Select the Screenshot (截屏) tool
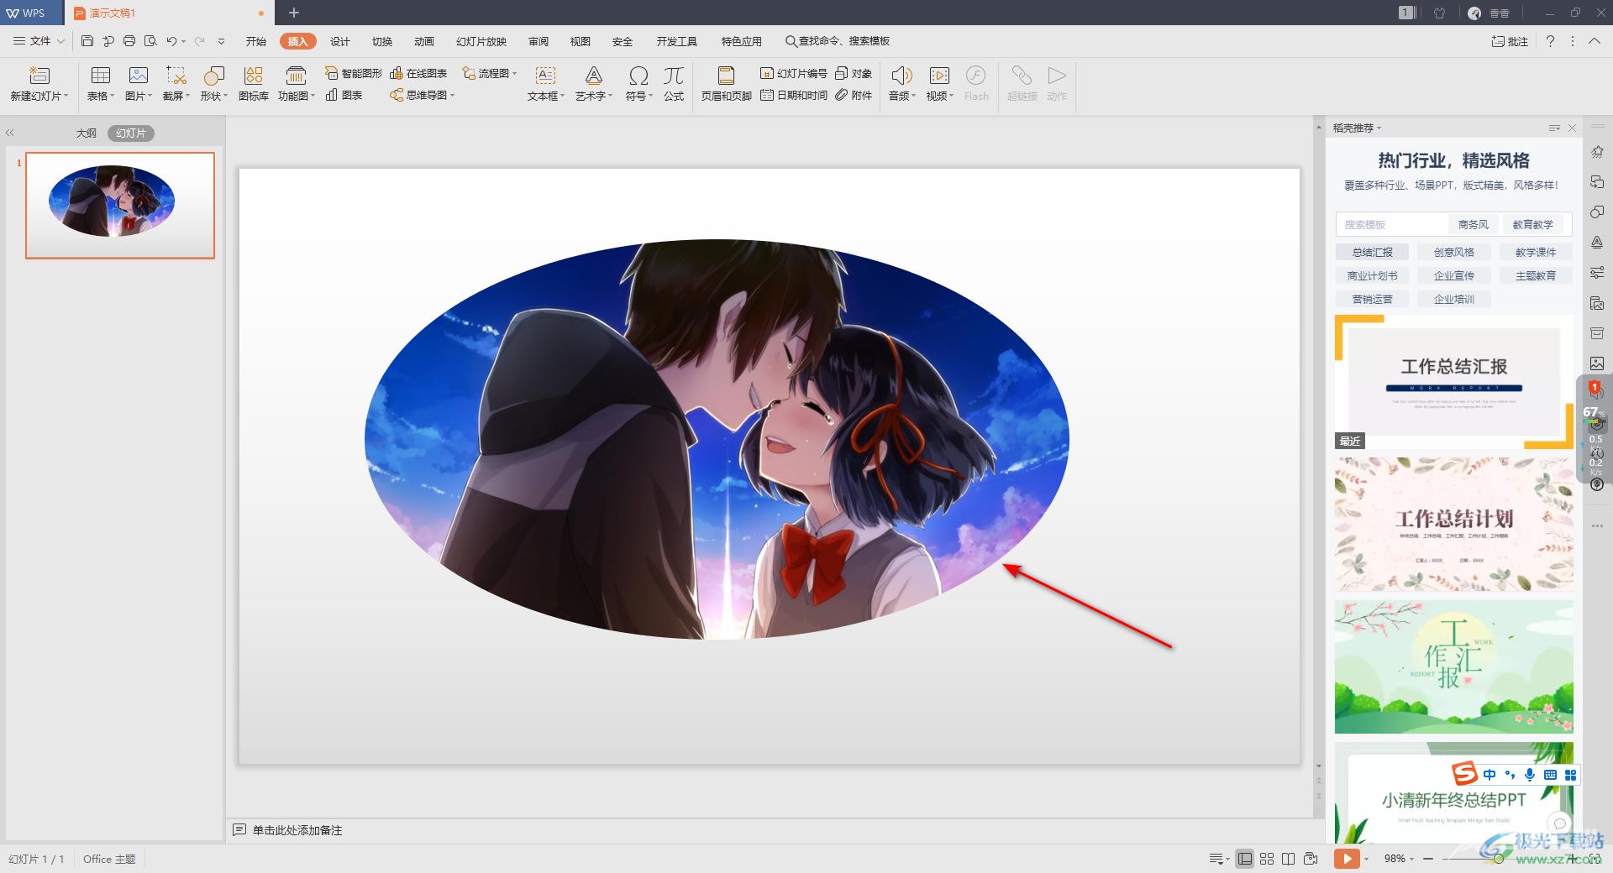 [176, 76]
